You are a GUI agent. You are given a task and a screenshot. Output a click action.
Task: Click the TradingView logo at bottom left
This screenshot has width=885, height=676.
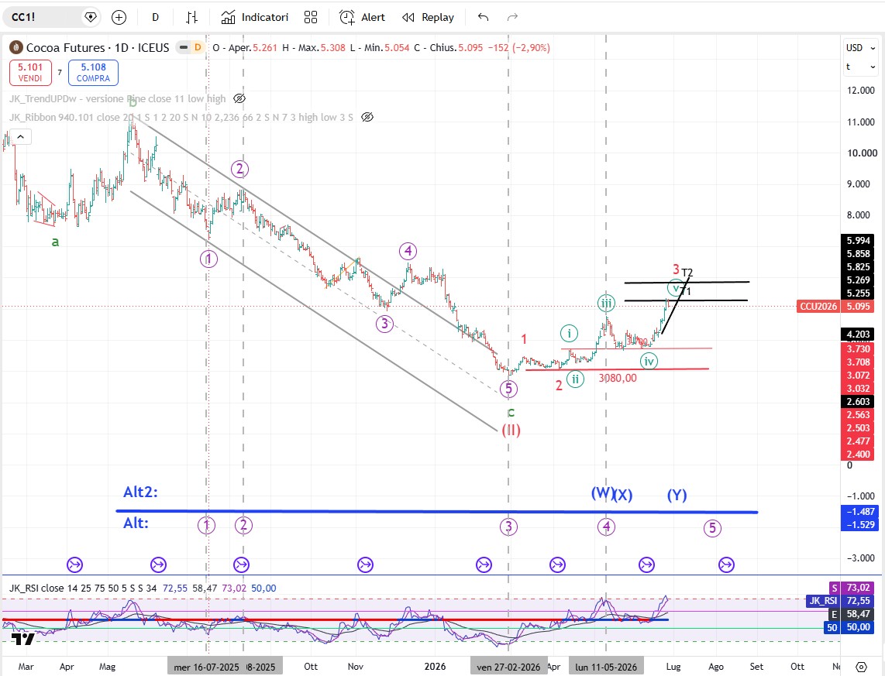pos(23,639)
